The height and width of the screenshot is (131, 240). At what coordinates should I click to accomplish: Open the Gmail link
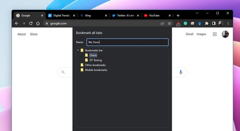(189, 34)
